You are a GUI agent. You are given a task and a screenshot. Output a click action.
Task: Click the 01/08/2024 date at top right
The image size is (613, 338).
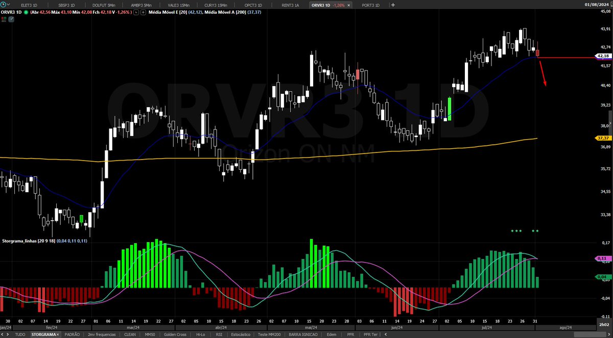click(x=598, y=5)
